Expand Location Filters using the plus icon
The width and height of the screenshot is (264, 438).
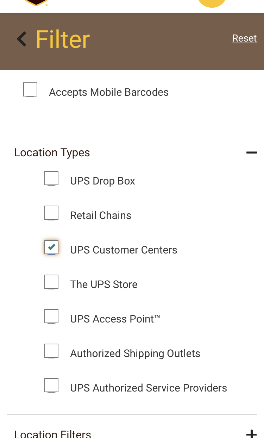point(251,433)
